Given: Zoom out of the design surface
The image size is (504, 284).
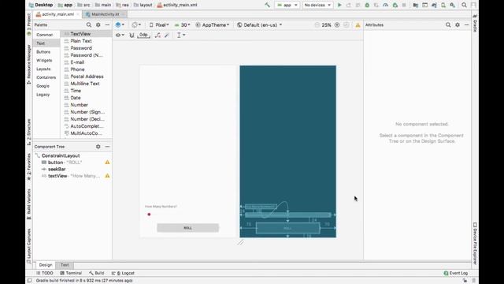Looking at the screenshot, I should [317, 24].
